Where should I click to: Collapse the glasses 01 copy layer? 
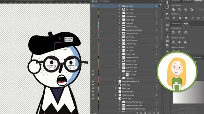coord(120,71)
